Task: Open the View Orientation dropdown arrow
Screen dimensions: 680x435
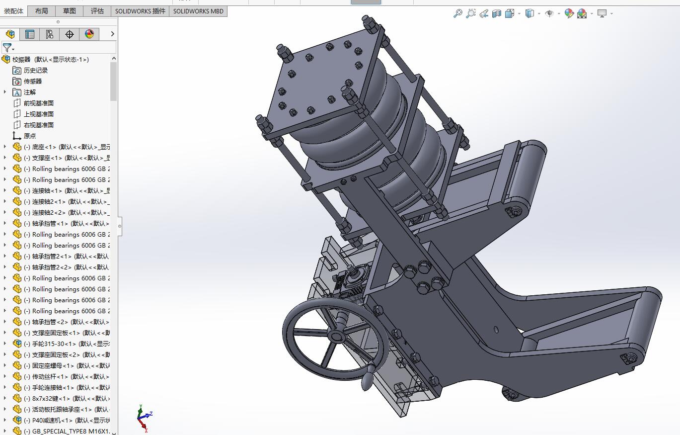Action: pyautogui.click(x=519, y=13)
